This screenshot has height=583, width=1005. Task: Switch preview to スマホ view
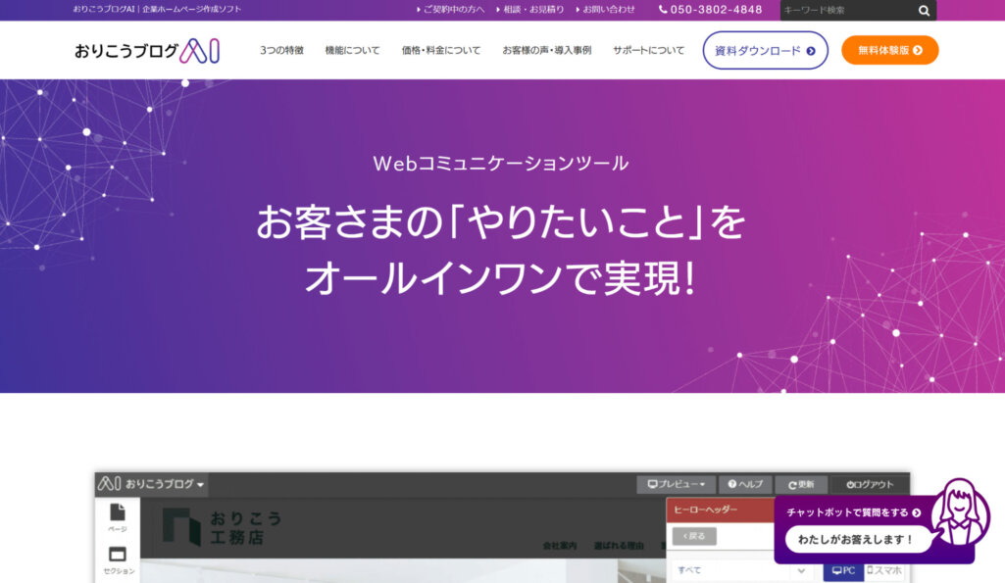coord(885,570)
